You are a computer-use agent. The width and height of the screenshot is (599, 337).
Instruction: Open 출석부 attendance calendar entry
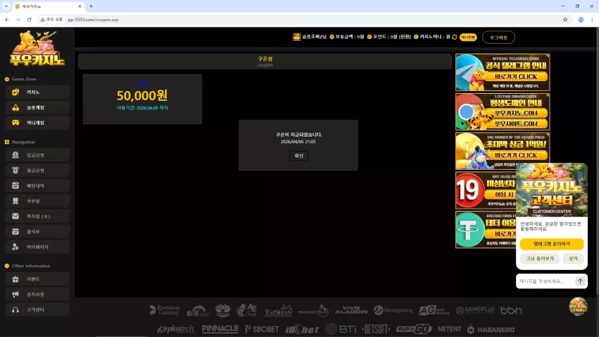37,231
